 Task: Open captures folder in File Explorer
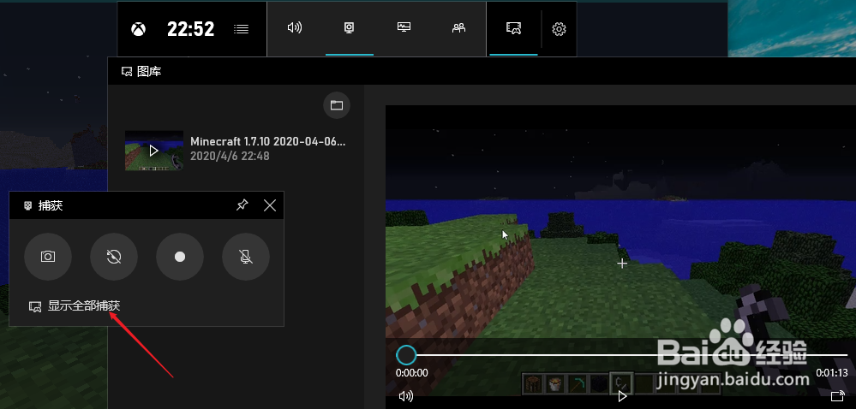[336, 105]
